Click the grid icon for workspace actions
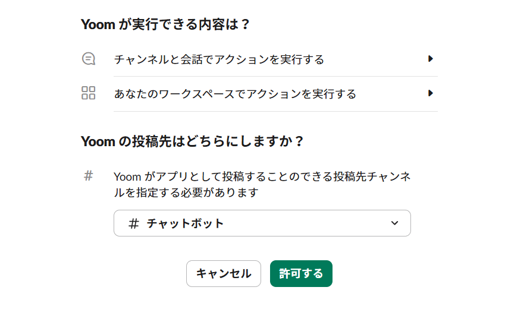The height and width of the screenshot is (328, 530). tap(89, 93)
